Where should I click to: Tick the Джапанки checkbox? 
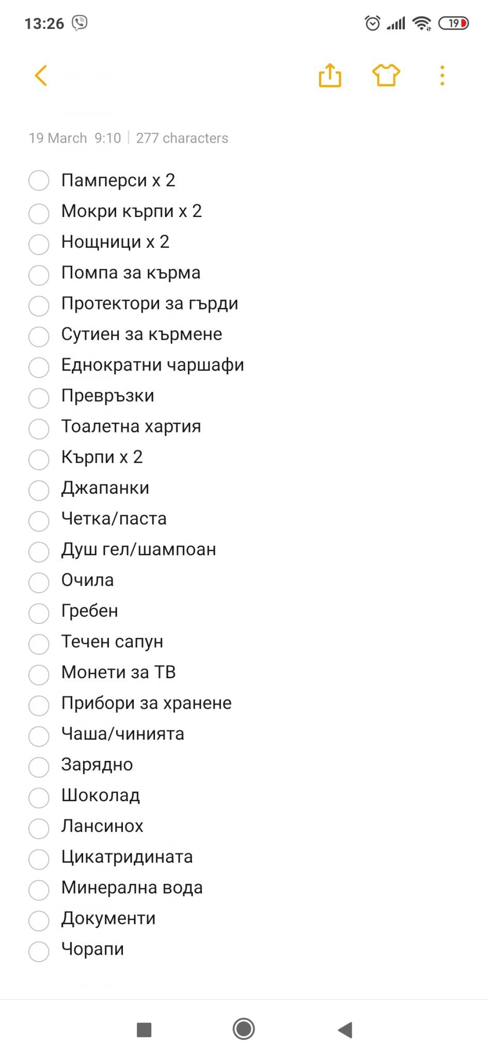pos(39,490)
